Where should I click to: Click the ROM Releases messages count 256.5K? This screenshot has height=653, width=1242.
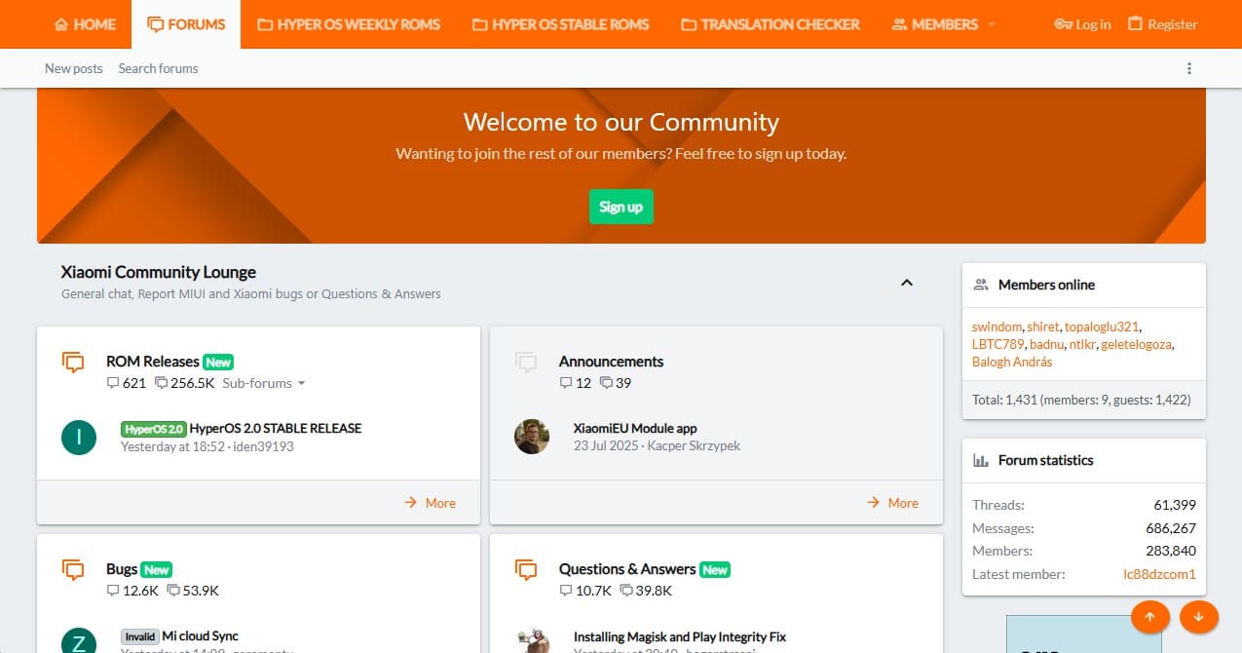point(185,383)
